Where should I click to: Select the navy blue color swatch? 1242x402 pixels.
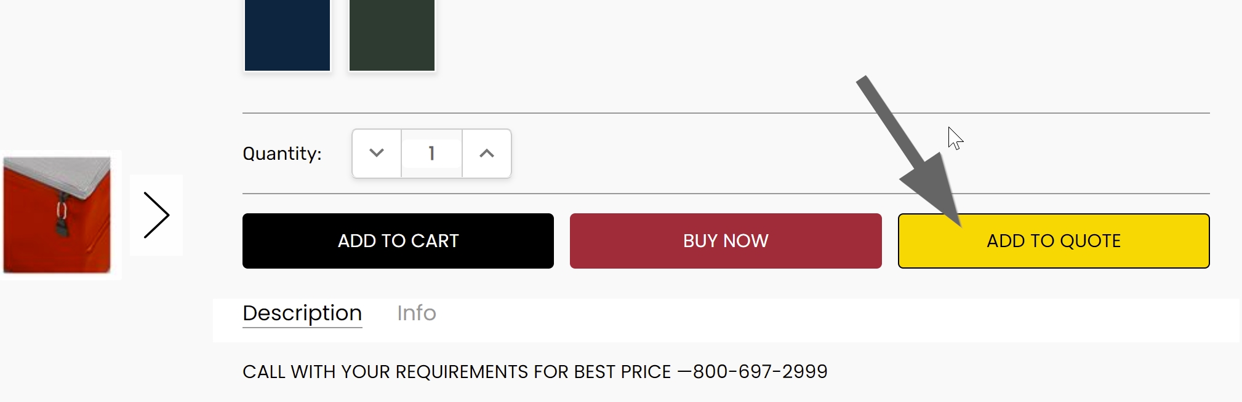287,34
